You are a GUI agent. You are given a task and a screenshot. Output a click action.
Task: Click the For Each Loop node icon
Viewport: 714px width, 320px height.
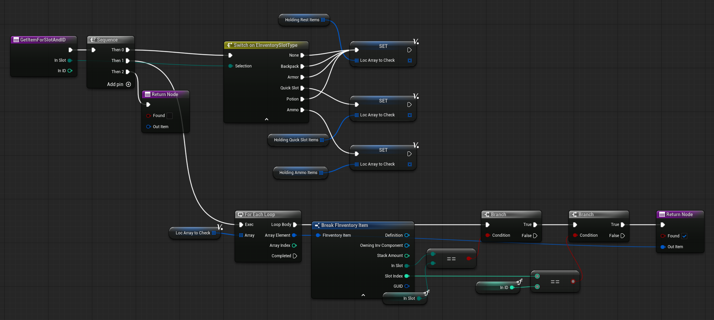point(241,214)
